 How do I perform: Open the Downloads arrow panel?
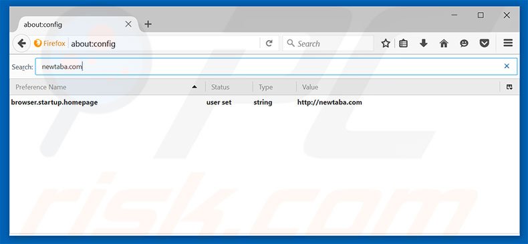point(424,43)
